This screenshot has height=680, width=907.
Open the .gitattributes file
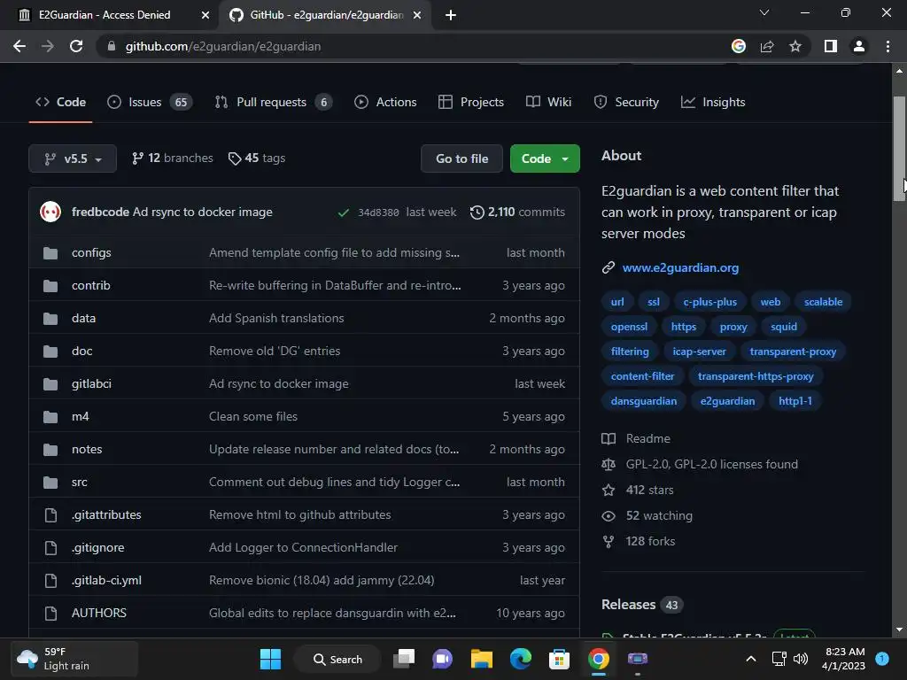click(x=106, y=514)
